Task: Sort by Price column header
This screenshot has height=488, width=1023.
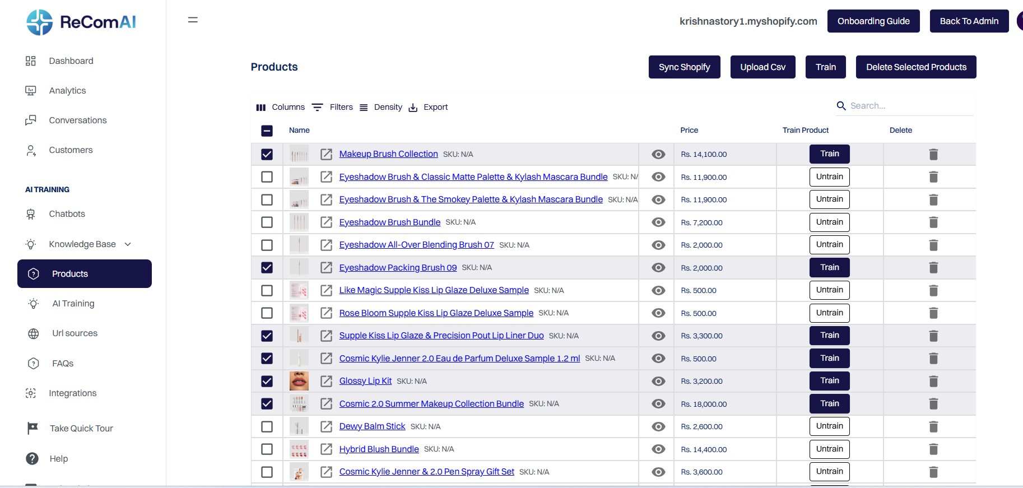Action: [x=689, y=130]
